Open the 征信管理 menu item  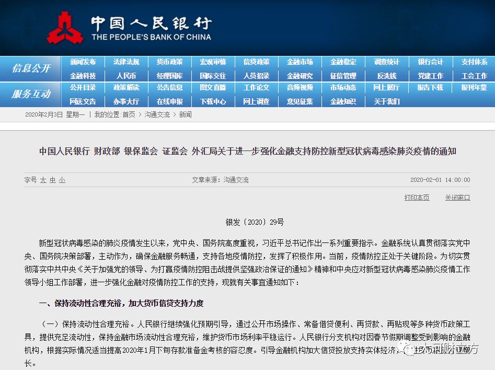tap(343, 76)
